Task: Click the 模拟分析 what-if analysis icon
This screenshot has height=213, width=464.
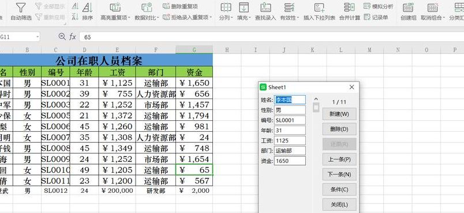Action: point(367,6)
